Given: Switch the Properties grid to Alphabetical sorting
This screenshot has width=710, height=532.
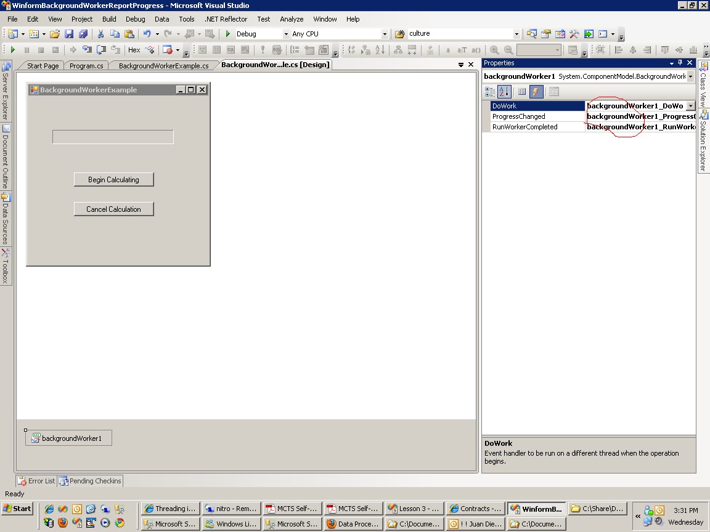Looking at the screenshot, I should (x=504, y=92).
